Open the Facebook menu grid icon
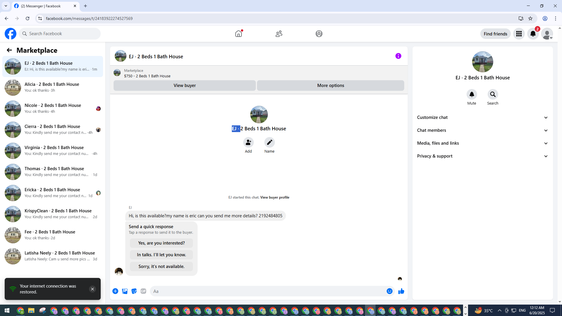 tap(519, 34)
